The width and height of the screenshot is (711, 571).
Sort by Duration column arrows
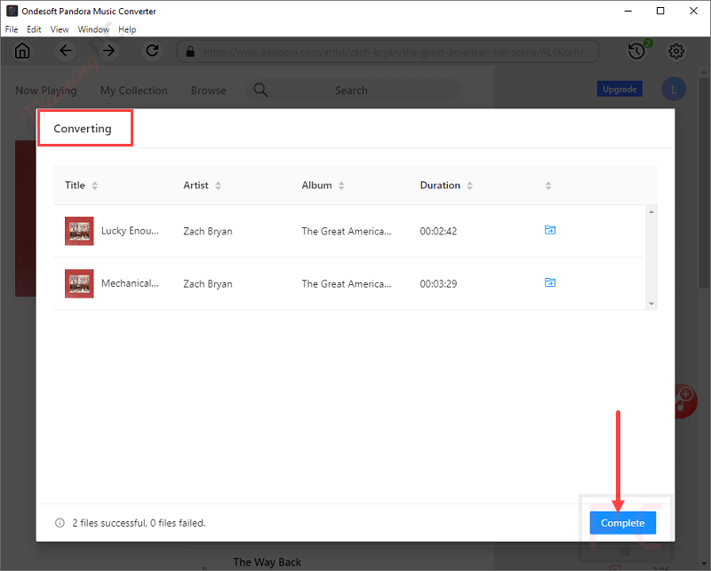click(x=470, y=186)
